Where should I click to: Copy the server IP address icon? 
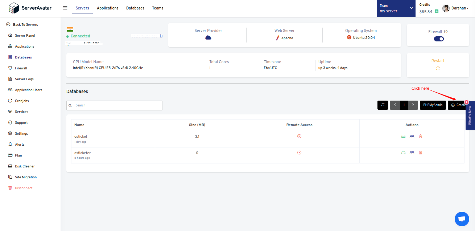[x=161, y=36]
